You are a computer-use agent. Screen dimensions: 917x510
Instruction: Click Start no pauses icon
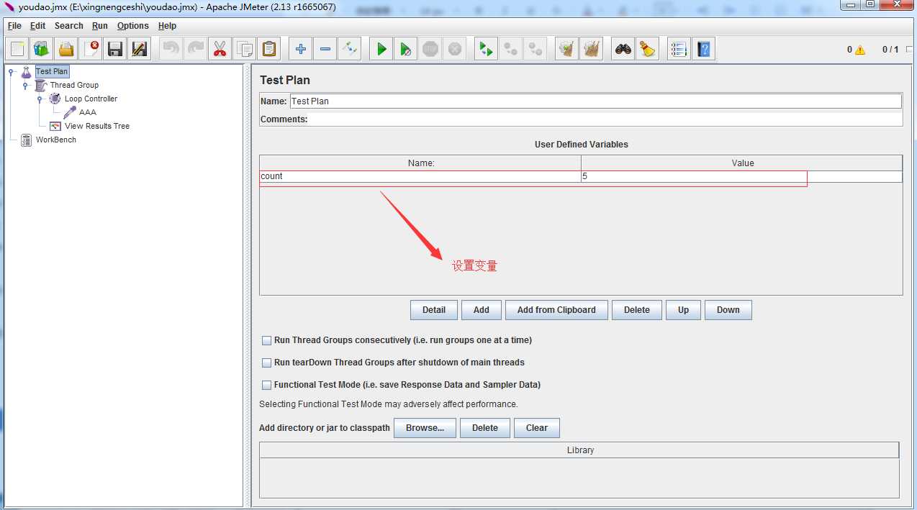click(x=406, y=49)
